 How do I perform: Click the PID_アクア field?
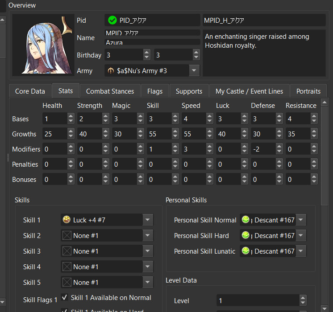pyautogui.click(x=152, y=21)
